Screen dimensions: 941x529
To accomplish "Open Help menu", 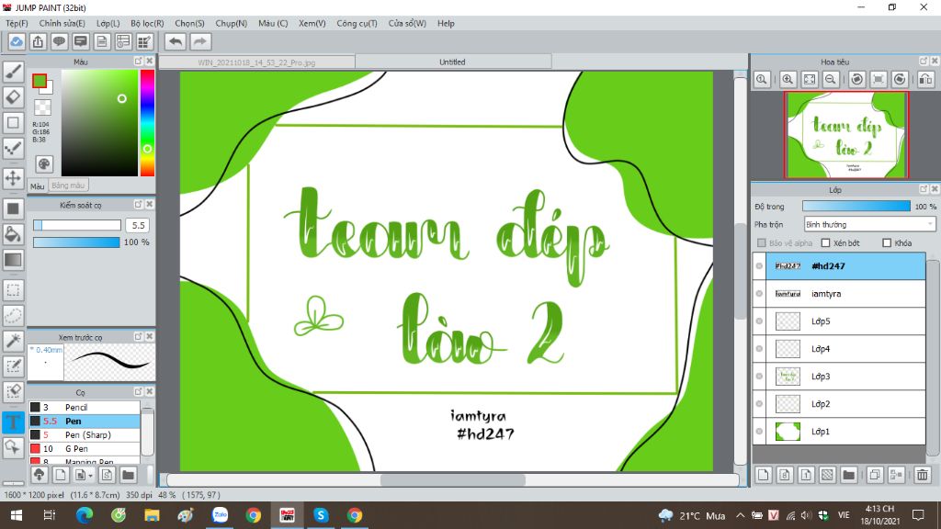I will tap(446, 23).
